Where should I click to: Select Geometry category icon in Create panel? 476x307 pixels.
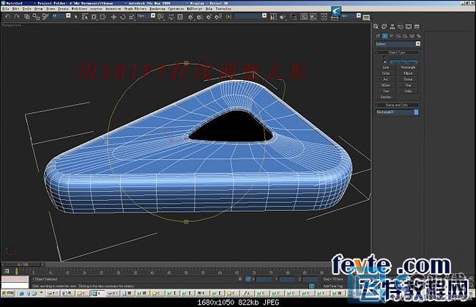pyautogui.click(x=378, y=36)
